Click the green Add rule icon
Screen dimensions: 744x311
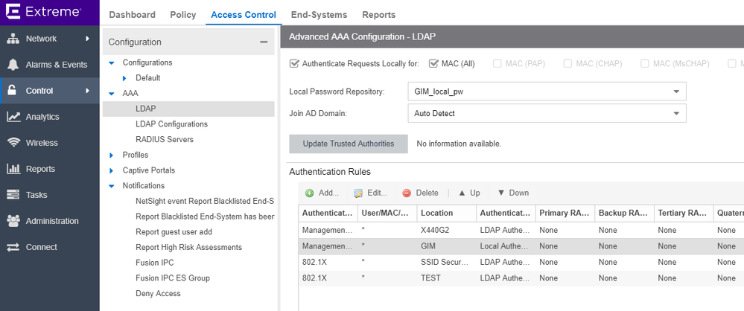pos(309,193)
